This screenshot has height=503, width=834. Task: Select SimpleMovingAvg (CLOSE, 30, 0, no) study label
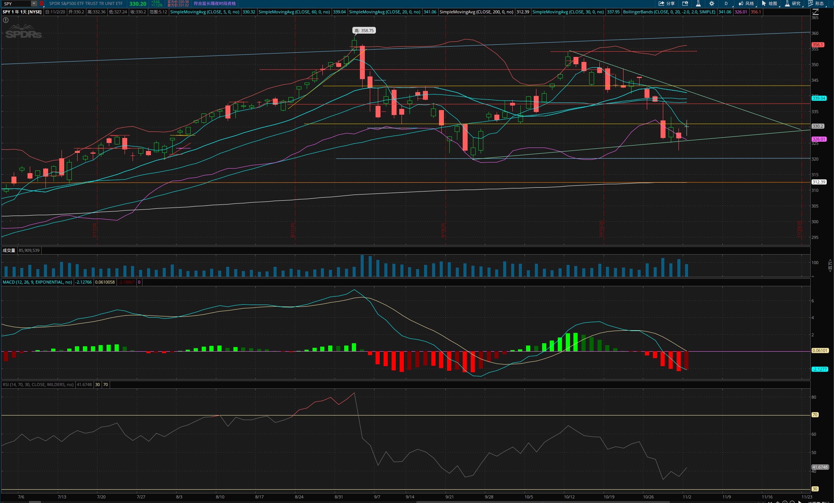tap(568, 12)
